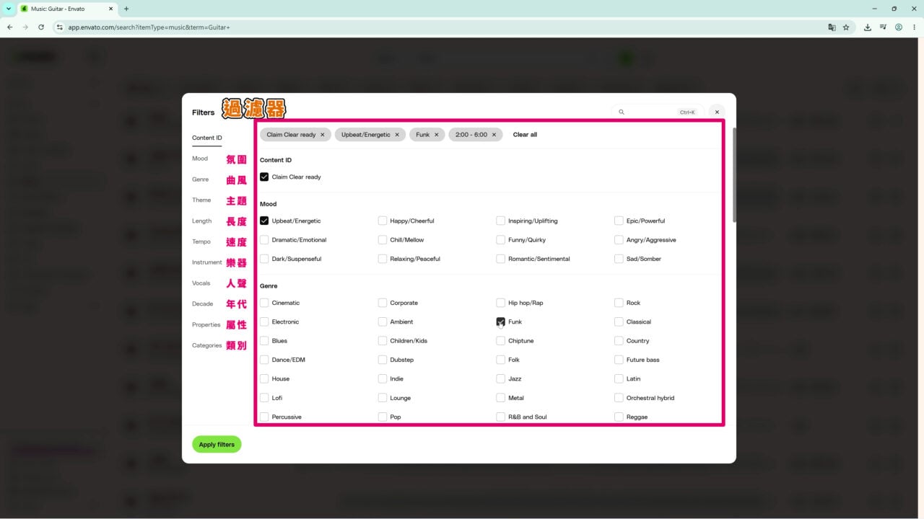Check Sad/Somber mood

pyautogui.click(x=619, y=259)
